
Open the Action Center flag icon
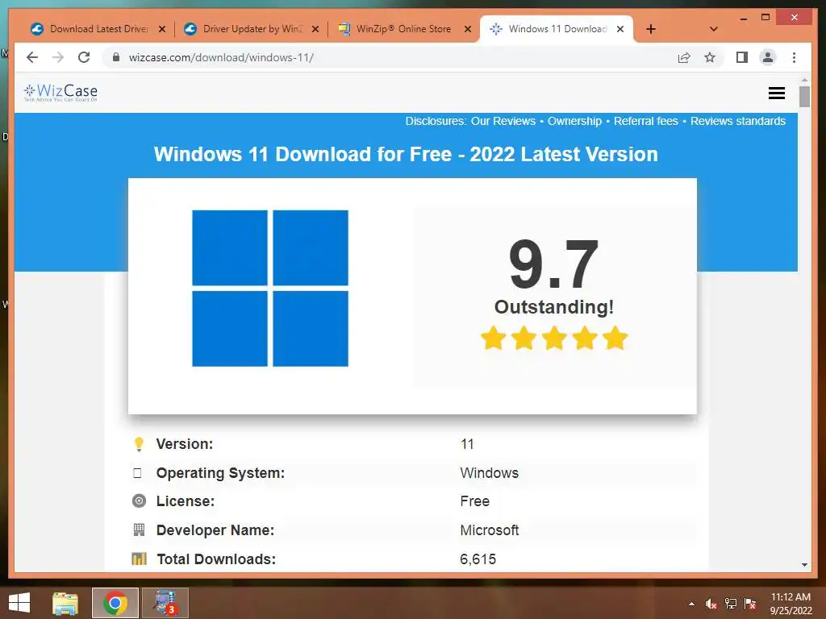pyautogui.click(x=750, y=604)
